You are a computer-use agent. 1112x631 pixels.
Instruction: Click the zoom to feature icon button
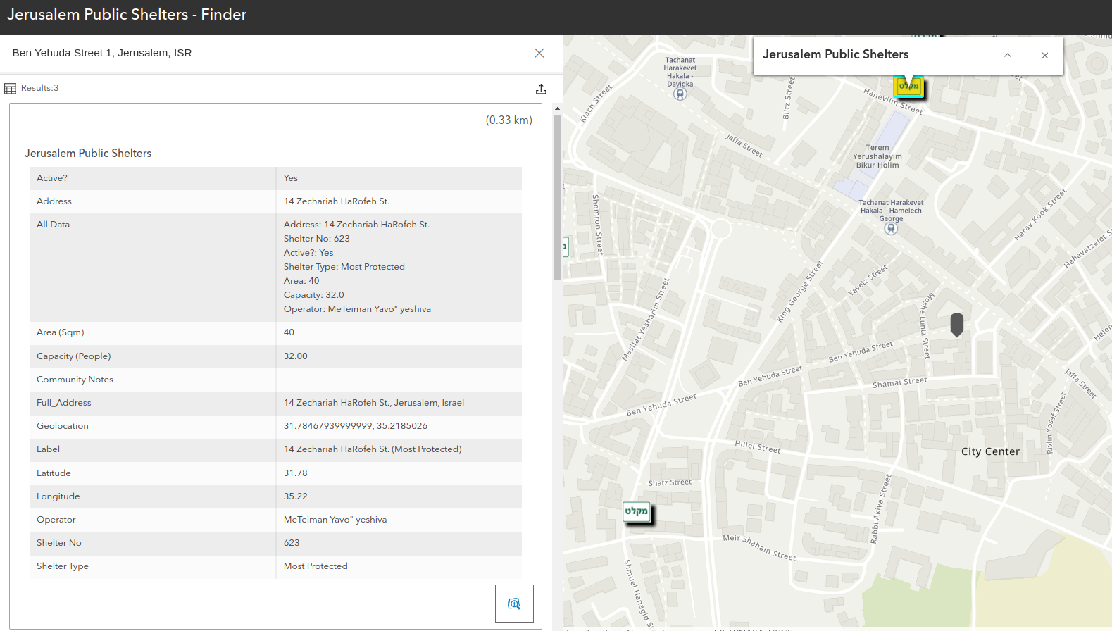tap(514, 604)
